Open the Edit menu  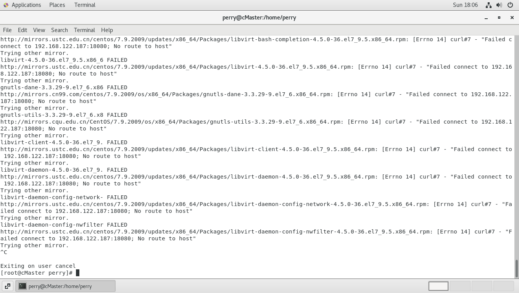click(22, 30)
